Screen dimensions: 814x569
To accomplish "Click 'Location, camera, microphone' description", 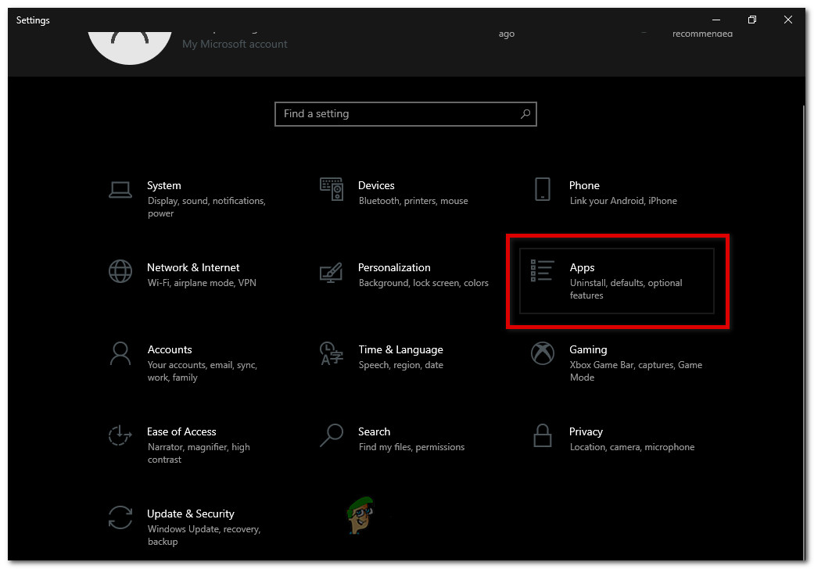I will click(632, 446).
